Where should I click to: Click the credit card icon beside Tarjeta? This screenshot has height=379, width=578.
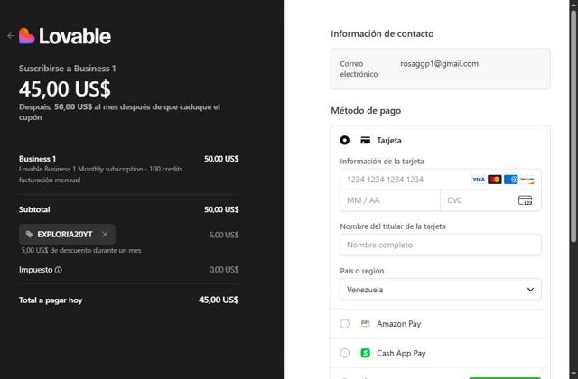(x=365, y=141)
